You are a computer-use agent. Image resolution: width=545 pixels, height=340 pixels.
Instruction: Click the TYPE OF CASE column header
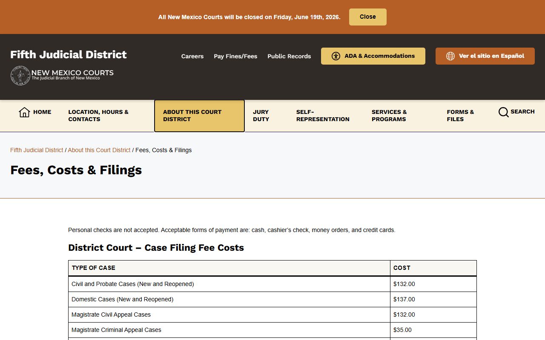click(x=229, y=268)
